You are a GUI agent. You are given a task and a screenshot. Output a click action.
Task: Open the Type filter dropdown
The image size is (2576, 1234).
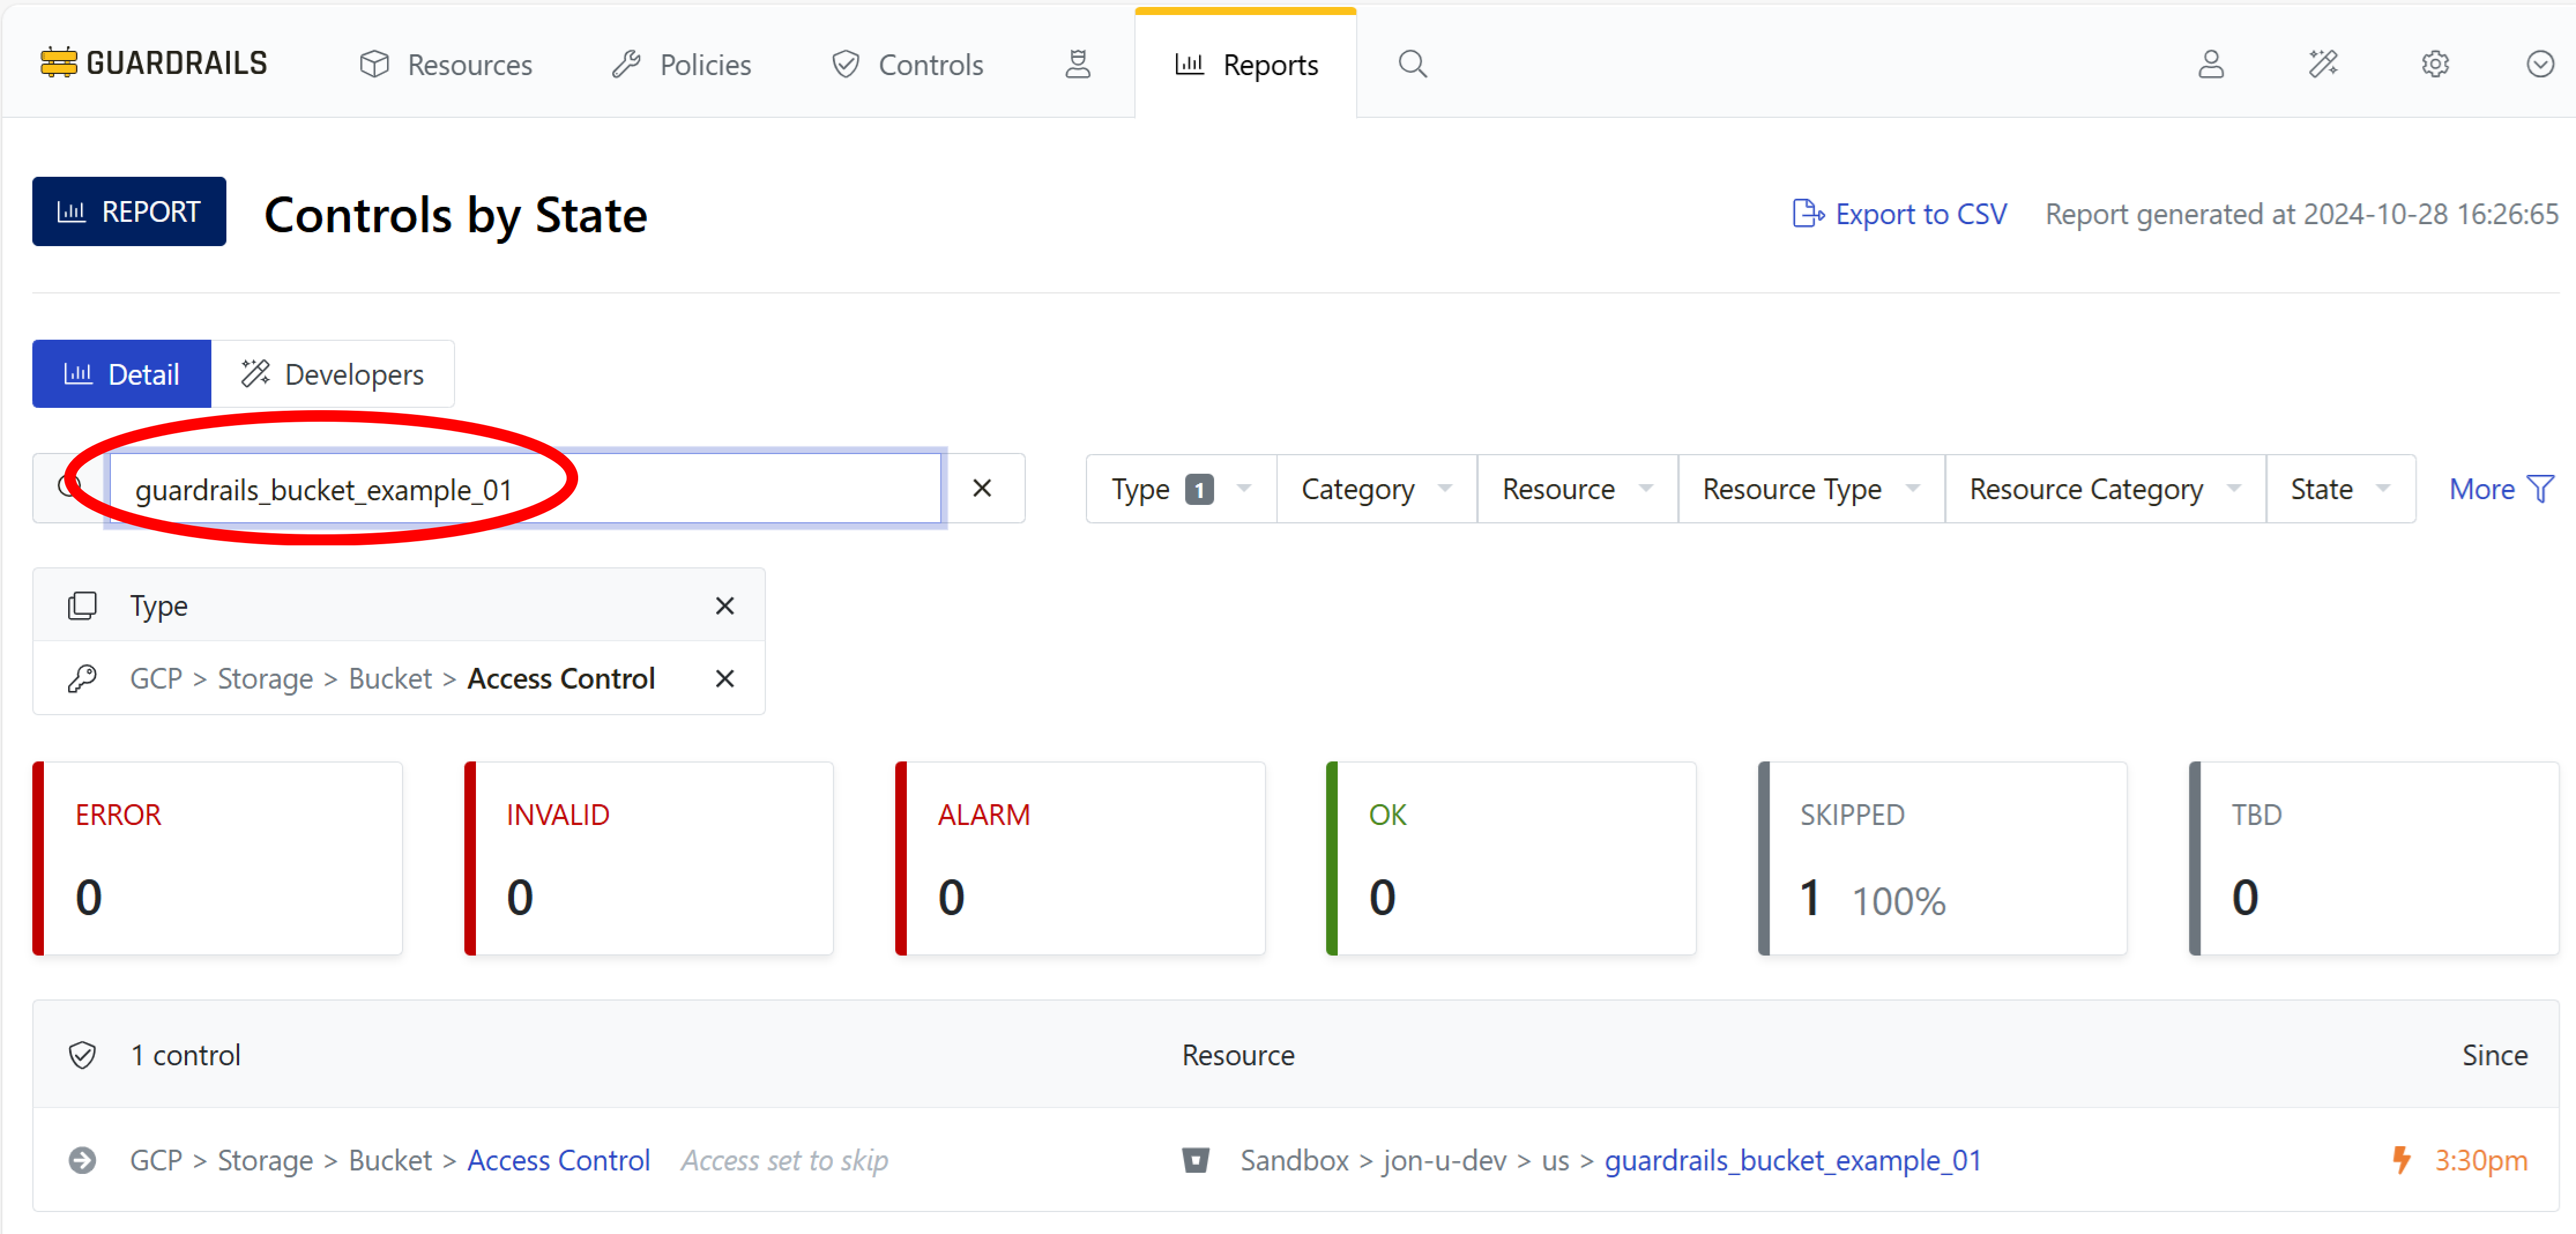point(1180,489)
